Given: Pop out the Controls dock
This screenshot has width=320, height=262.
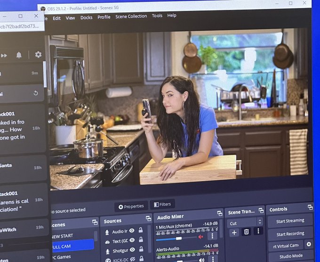Looking at the screenshot, I should click(x=310, y=207).
